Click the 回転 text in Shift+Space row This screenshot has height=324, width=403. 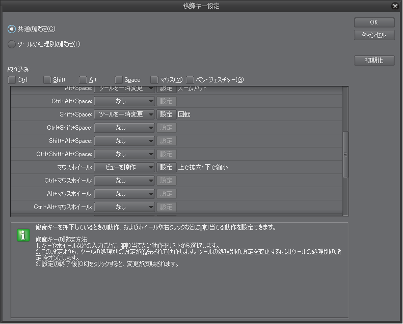[x=184, y=114]
